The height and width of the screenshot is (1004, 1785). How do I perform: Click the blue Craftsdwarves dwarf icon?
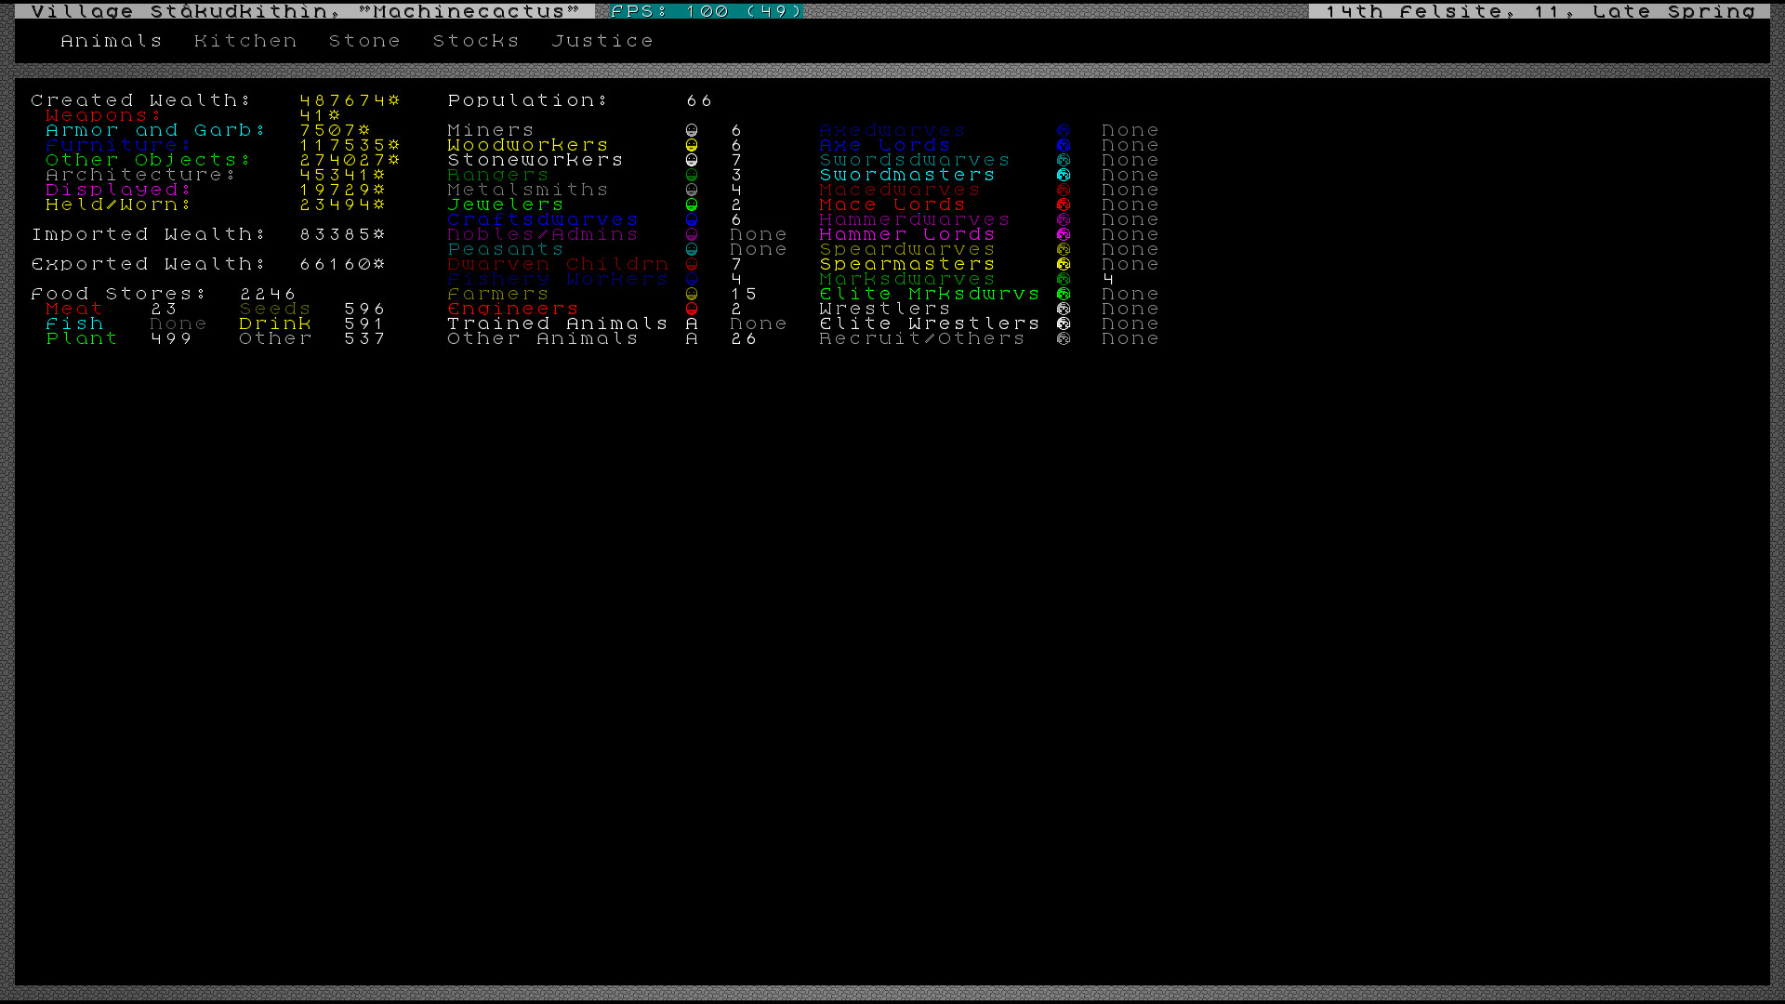tap(692, 219)
